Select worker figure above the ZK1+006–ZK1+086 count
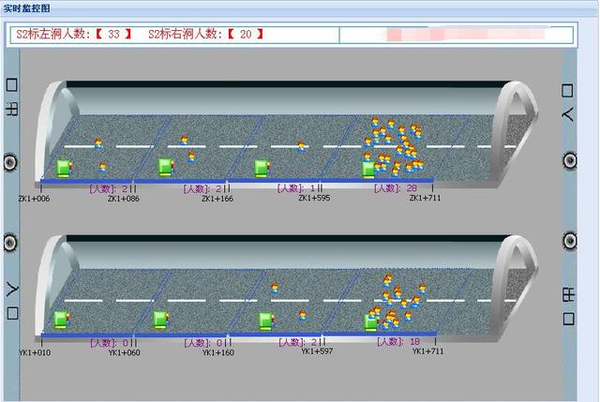The image size is (600, 402). [102, 168]
